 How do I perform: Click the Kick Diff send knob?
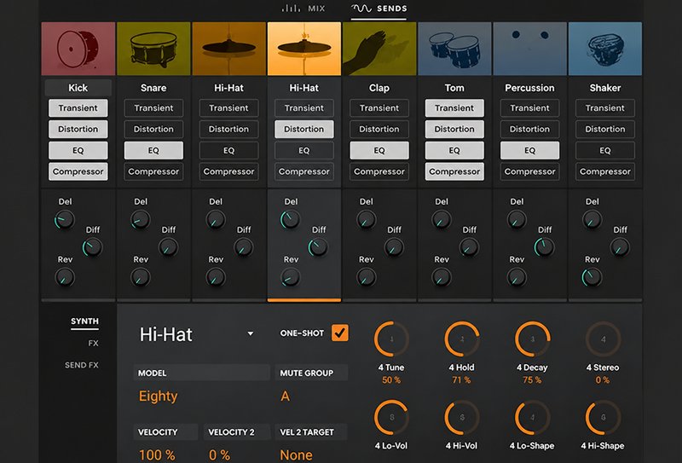(93, 247)
